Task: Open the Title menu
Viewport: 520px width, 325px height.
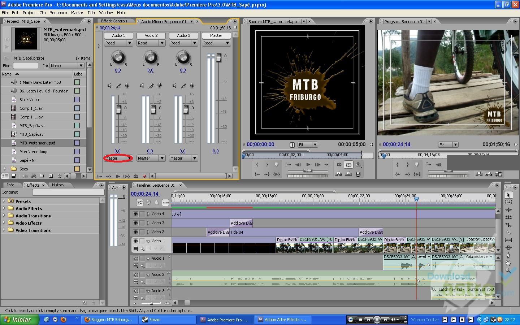Action: pos(91,13)
